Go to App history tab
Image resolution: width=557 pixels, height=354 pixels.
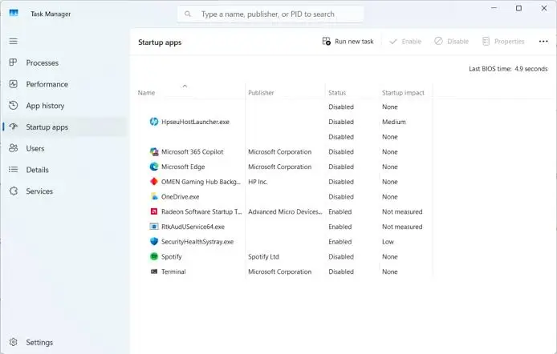point(65,106)
